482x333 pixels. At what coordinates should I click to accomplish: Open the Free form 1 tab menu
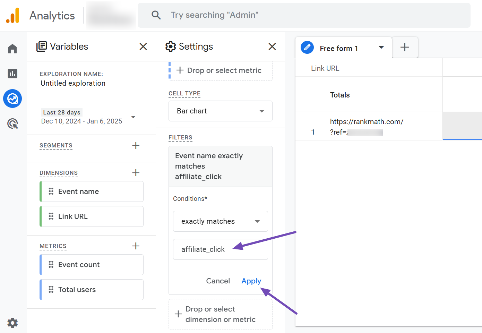click(x=381, y=48)
